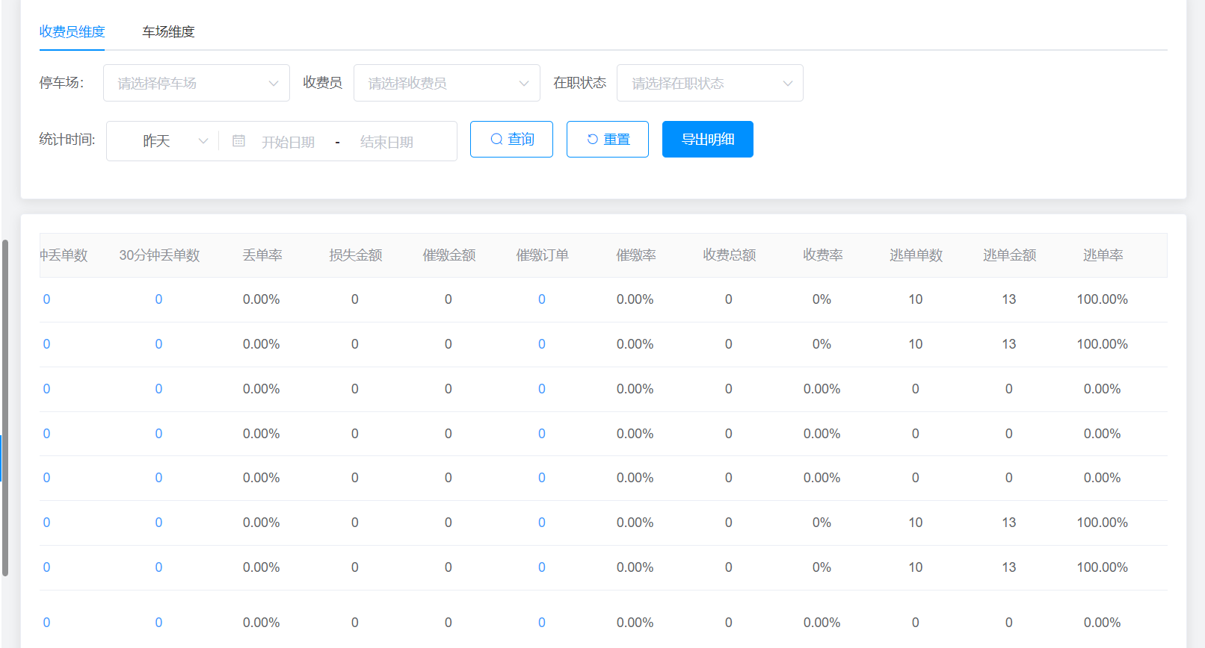This screenshot has height=648, width=1205.
Task: Click the magnifier icon on 查询 button
Action: (x=496, y=140)
